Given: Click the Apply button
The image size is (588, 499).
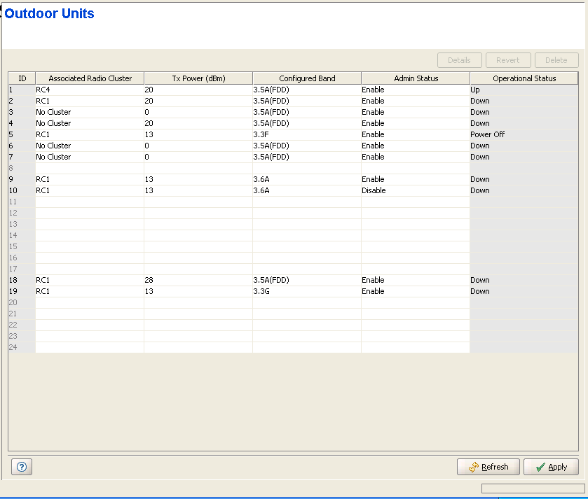Looking at the screenshot, I should coord(551,467).
